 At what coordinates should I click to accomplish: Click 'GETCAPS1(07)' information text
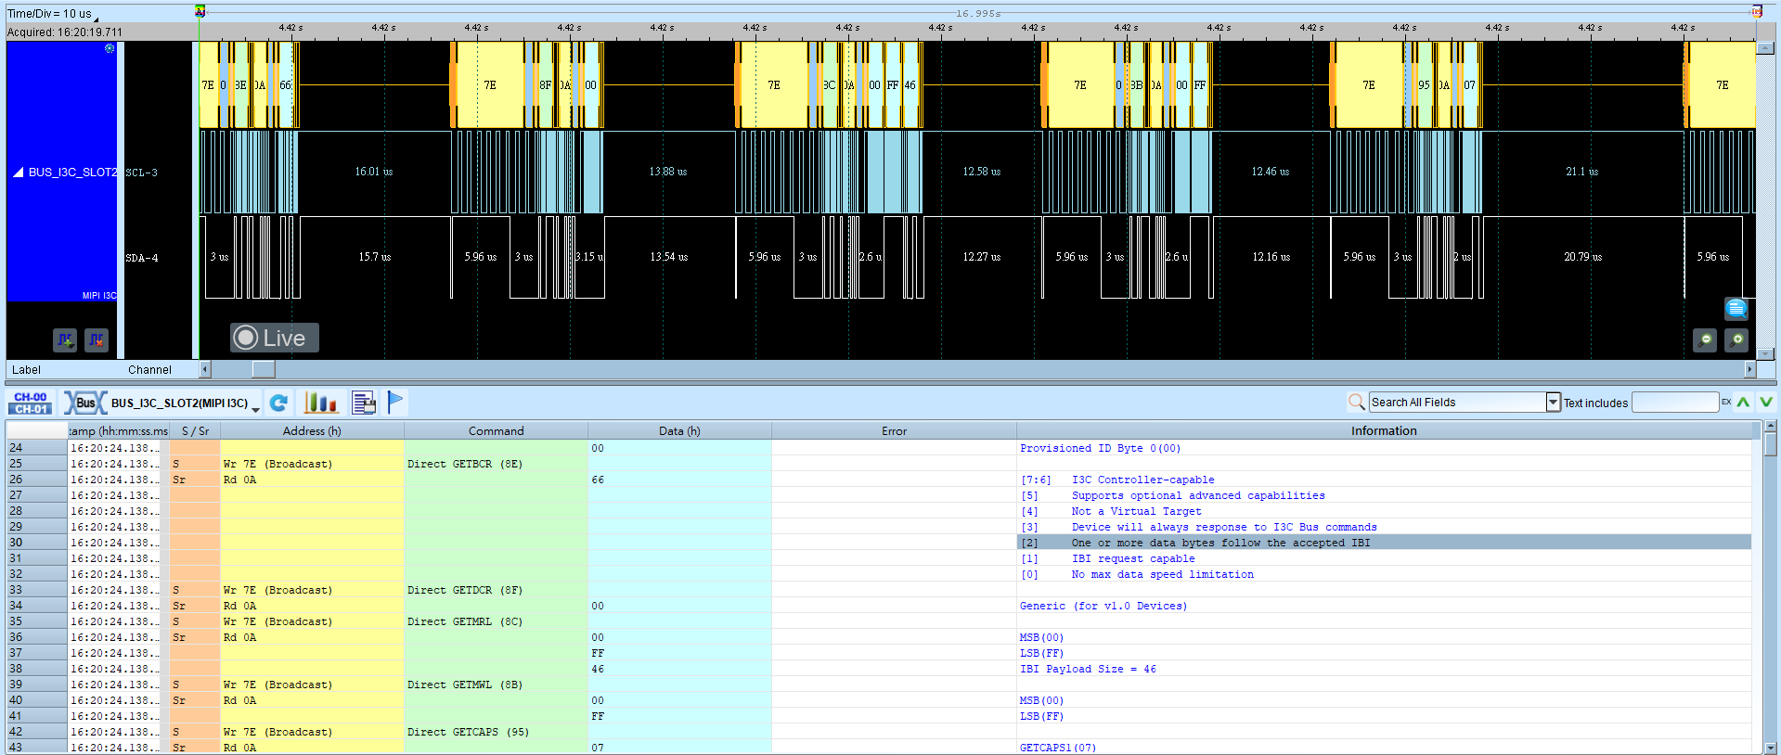1058,748
